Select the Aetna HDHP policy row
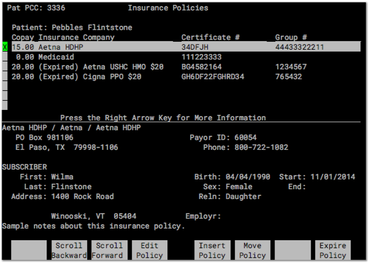Viewport: 369px width, 263px height. point(186,47)
